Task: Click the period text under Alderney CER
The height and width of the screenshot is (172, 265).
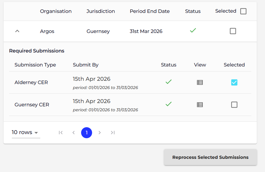Action: [106, 88]
